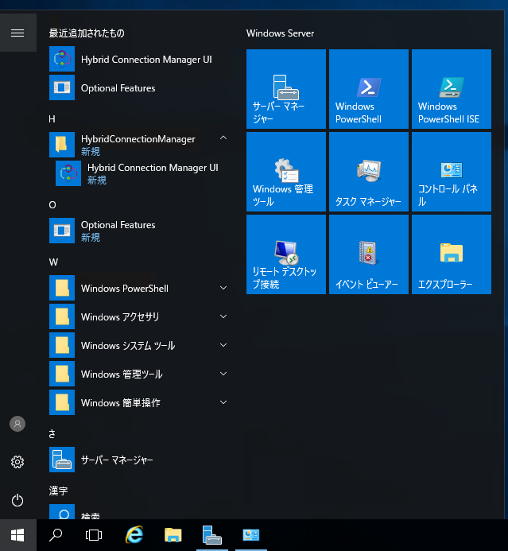Image resolution: width=508 pixels, height=551 pixels.
Task: Expand the Windows アクセサリ folder chevron
Action: coord(223,316)
